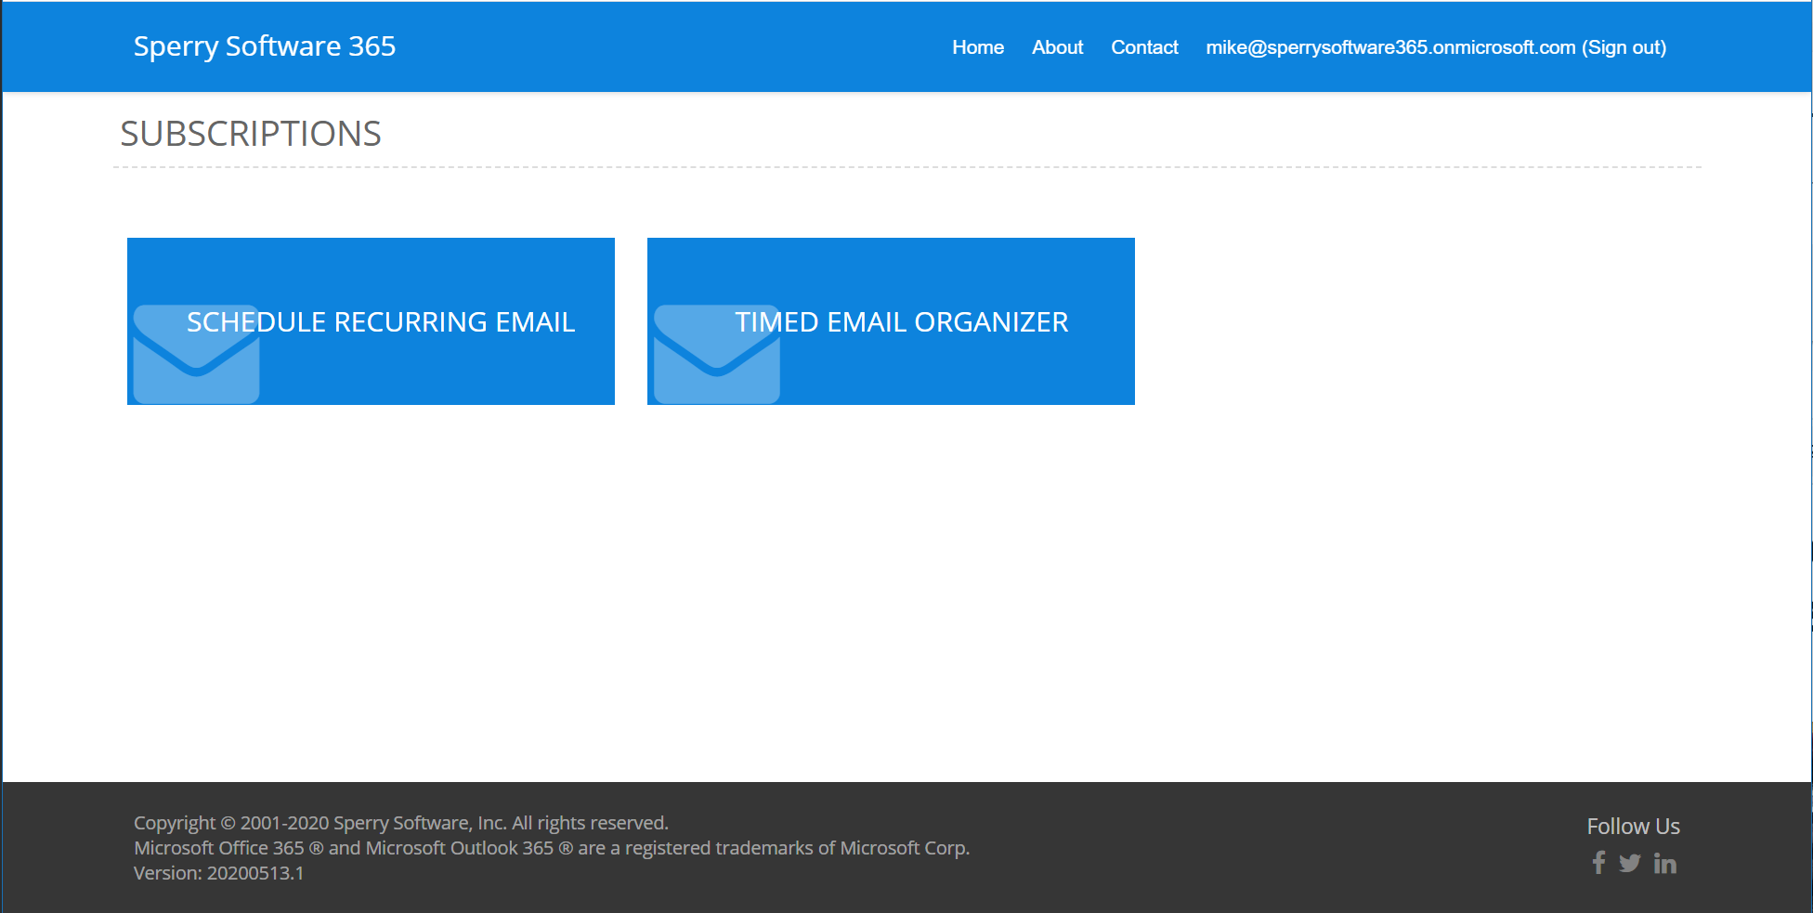Click the Version 20200513.1 text

point(219,873)
